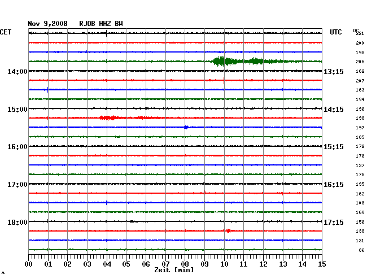Click the DC value "197"

click(x=360, y=128)
